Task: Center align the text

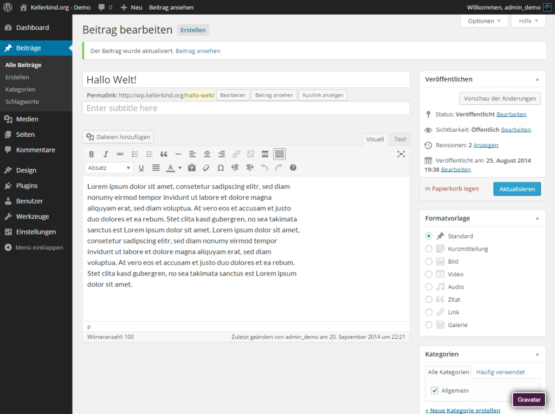Action: pyautogui.click(x=207, y=154)
